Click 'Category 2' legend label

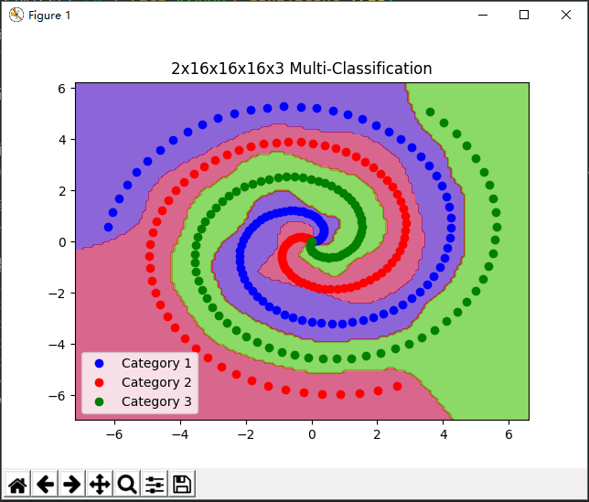click(x=156, y=382)
